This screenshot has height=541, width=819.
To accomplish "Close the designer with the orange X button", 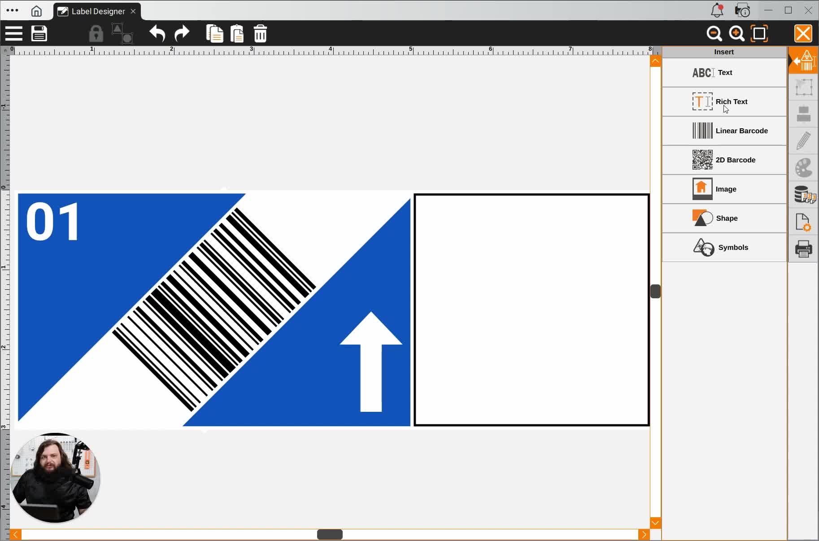I will [803, 33].
